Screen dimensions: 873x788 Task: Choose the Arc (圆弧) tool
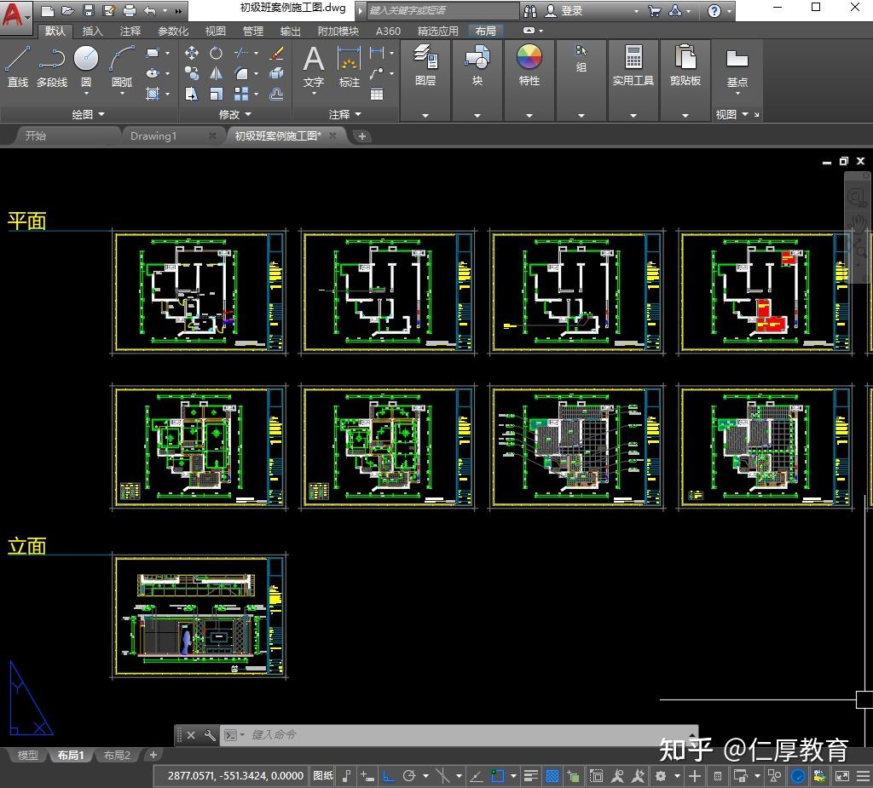(122, 66)
